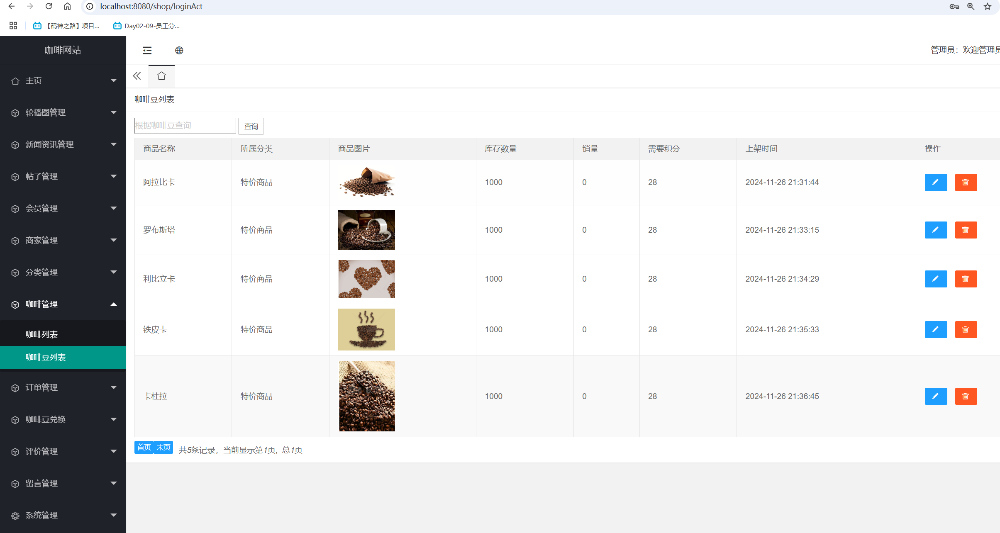The height and width of the screenshot is (533, 1000).
Task: Expand the 轮播图管理 menu arrow
Action: 113,112
